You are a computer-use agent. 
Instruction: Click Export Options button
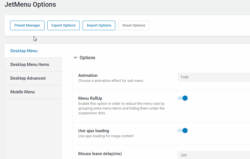[64, 25]
